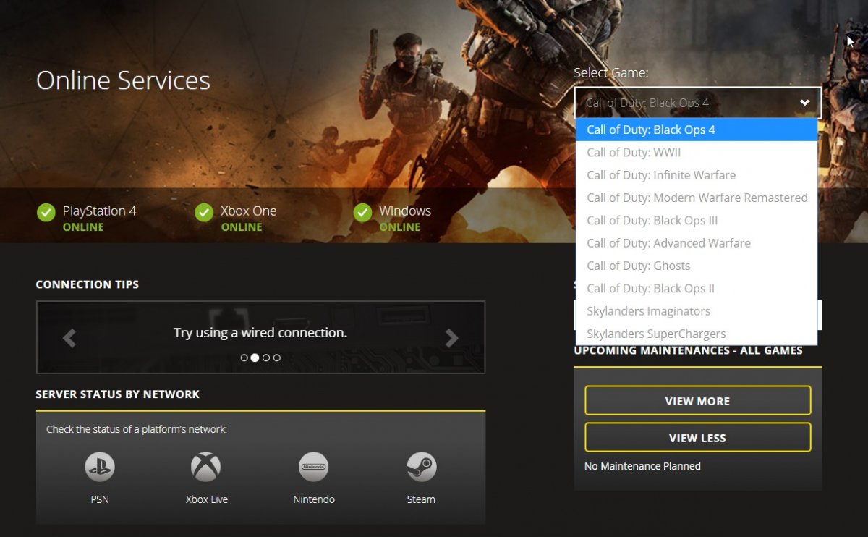This screenshot has height=537, width=868.
Task: Select Call of Duty: Infinite Warfare entry
Action: (x=661, y=175)
